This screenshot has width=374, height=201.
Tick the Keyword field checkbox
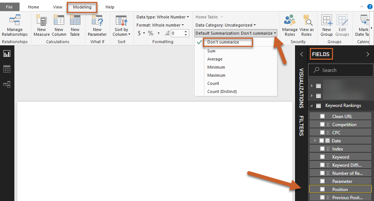tap(322, 157)
